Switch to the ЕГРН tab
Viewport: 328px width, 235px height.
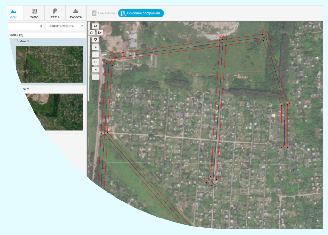tap(55, 13)
